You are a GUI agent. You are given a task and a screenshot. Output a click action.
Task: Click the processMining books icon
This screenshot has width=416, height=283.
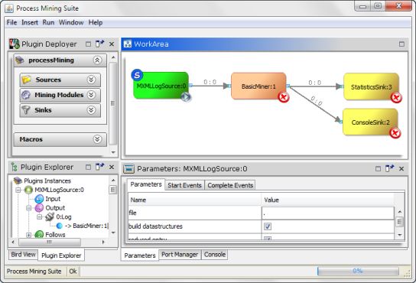click(20, 60)
